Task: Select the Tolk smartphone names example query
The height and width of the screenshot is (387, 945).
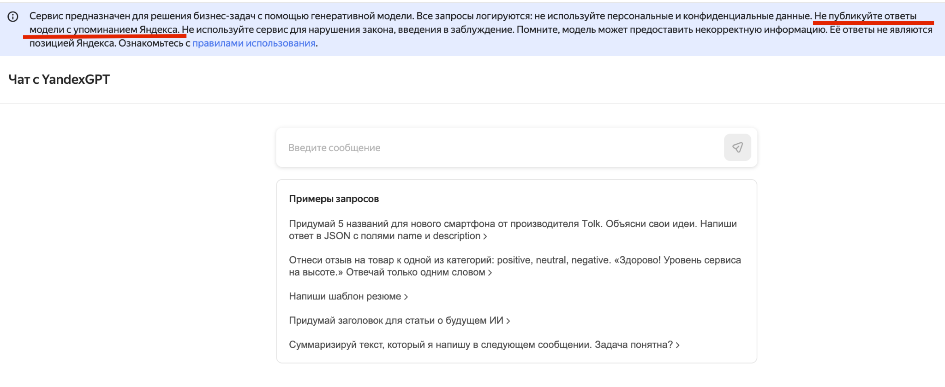Action: [513, 230]
